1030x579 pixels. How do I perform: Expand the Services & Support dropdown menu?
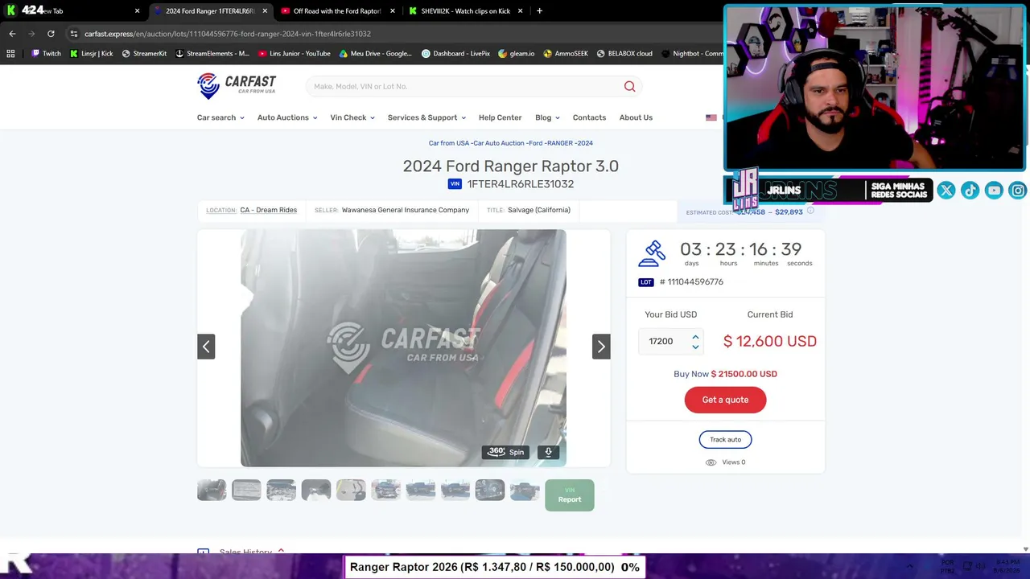coord(426,117)
